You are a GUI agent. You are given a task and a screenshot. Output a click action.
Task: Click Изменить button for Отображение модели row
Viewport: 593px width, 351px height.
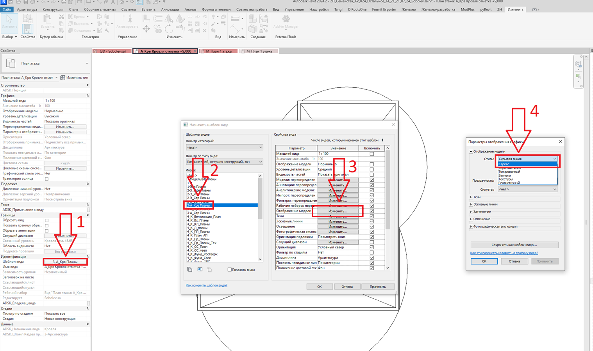tap(338, 211)
